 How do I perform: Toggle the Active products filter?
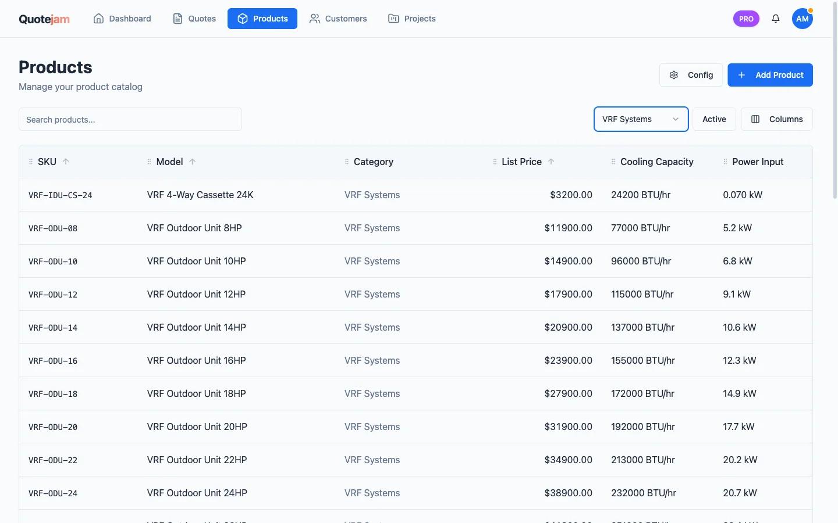coord(714,119)
